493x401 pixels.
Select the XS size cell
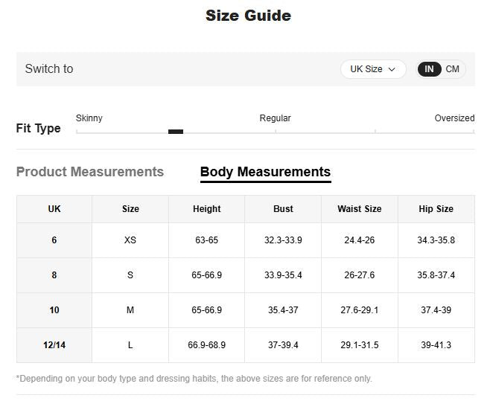click(x=130, y=240)
